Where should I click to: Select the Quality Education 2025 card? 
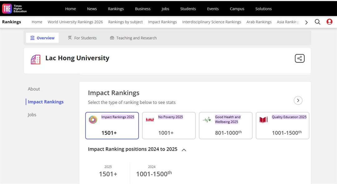point(282,125)
